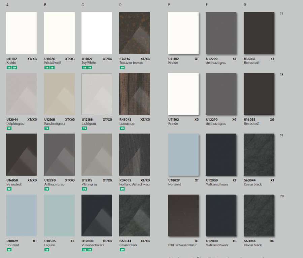303x258 pixels.
Task: Click the green 19 badge under Platingrau
Action: tap(84, 189)
